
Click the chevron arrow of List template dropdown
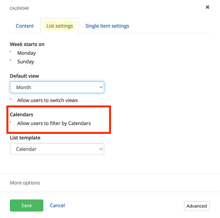(x=101, y=149)
